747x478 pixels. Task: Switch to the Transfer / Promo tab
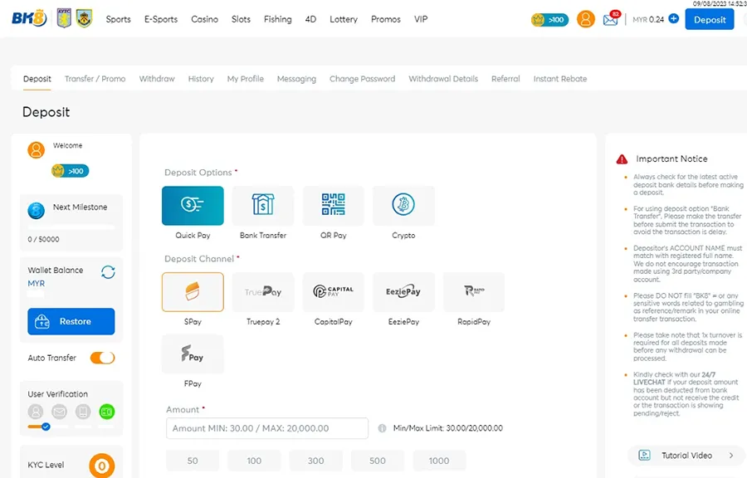[x=95, y=79]
